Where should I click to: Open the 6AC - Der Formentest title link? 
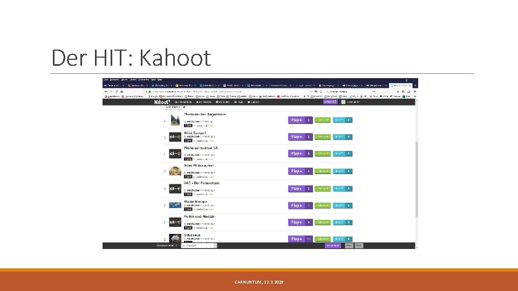pos(201,183)
